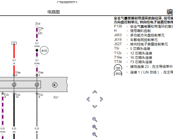
Task: Click the red rt wire segment
Action: click(14, 51)
